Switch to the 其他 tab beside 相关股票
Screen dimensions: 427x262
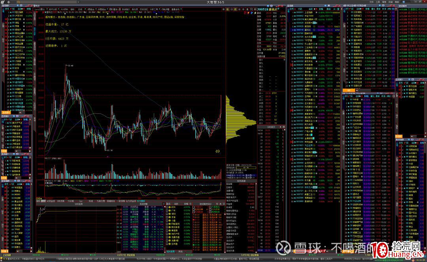[x=181, y=251]
